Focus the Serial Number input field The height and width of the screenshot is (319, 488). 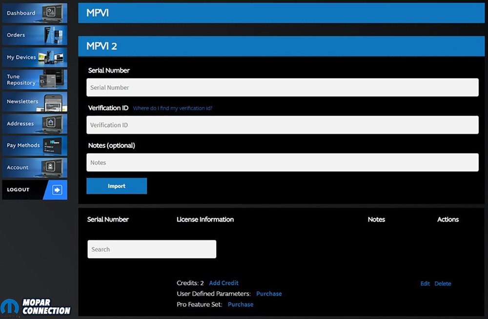(x=282, y=87)
